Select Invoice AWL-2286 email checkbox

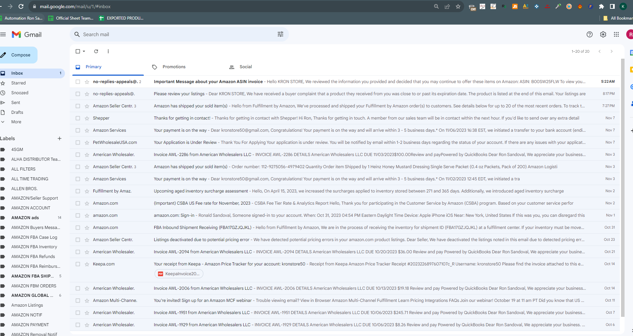(x=78, y=155)
